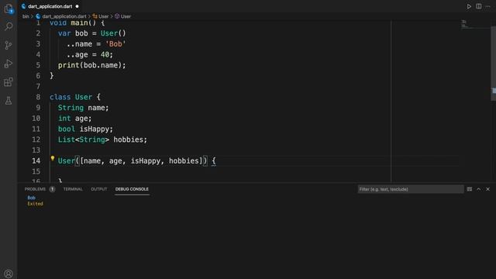Click 'int age;' field line
The width and height of the screenshot is (496, 279).
pos(74,119)
